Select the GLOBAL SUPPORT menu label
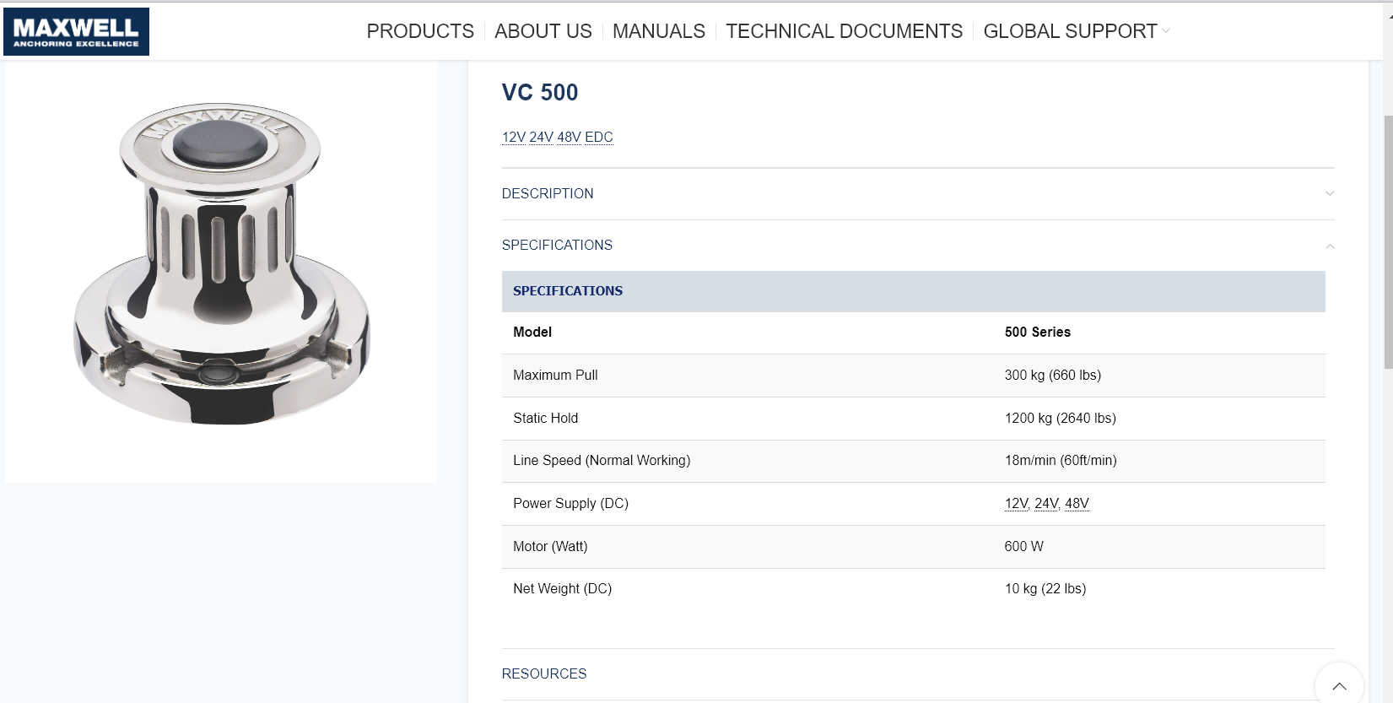Screen dimensions: 1393x703 point(1070,31)
